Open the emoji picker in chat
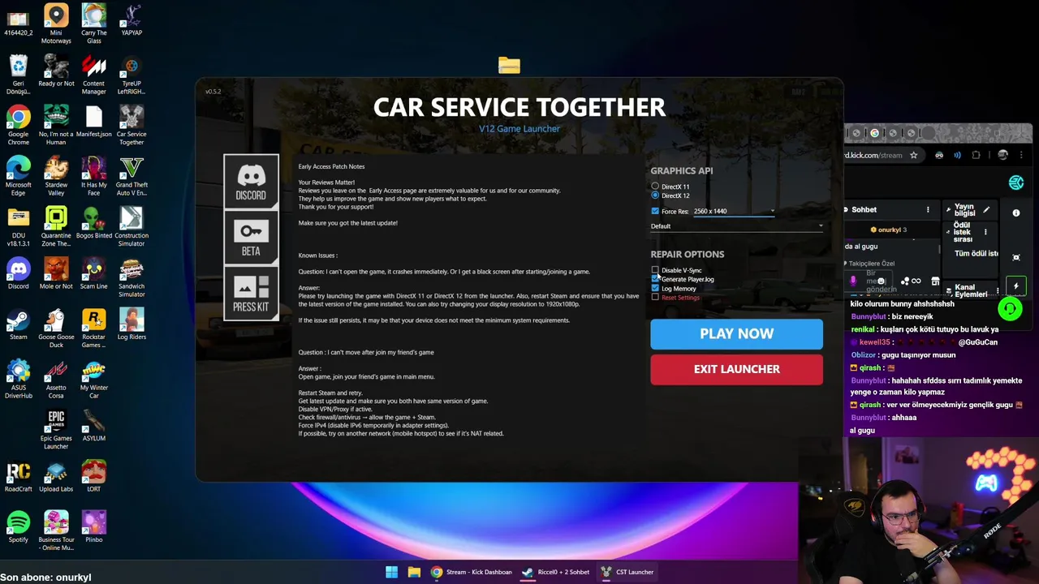This screenshot has width=1039, height=584. pos(881,281)
